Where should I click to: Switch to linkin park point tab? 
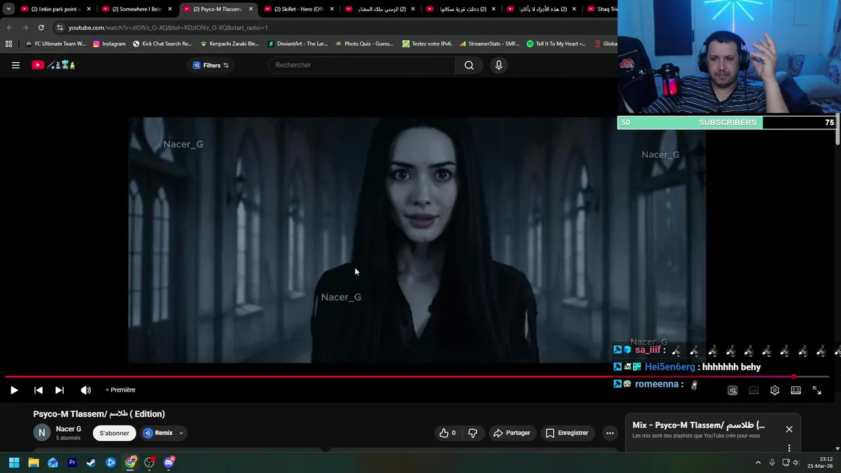coord(56,9)
